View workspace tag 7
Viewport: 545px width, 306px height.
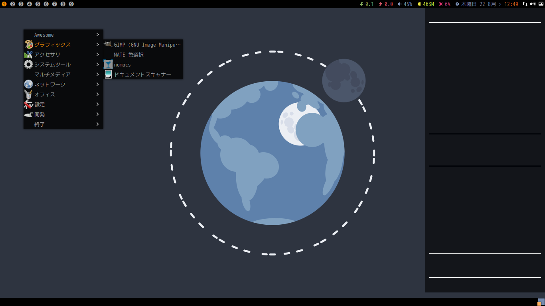55,4
